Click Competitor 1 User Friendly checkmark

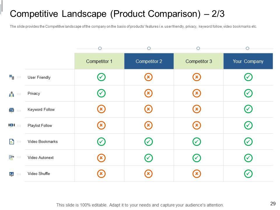101,77
